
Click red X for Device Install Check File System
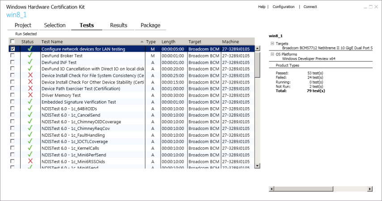[30, 75]
